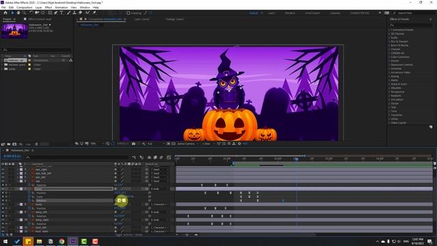Switch to the Small Screen workspace
This screenshot has width=437, height=246.
pos(312,13)
